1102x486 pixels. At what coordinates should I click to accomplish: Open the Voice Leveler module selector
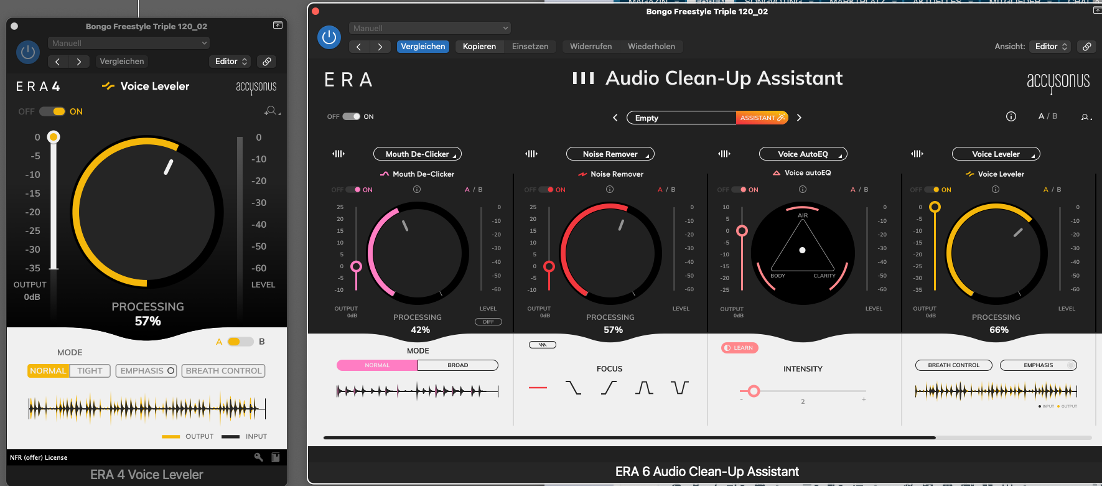996,154
